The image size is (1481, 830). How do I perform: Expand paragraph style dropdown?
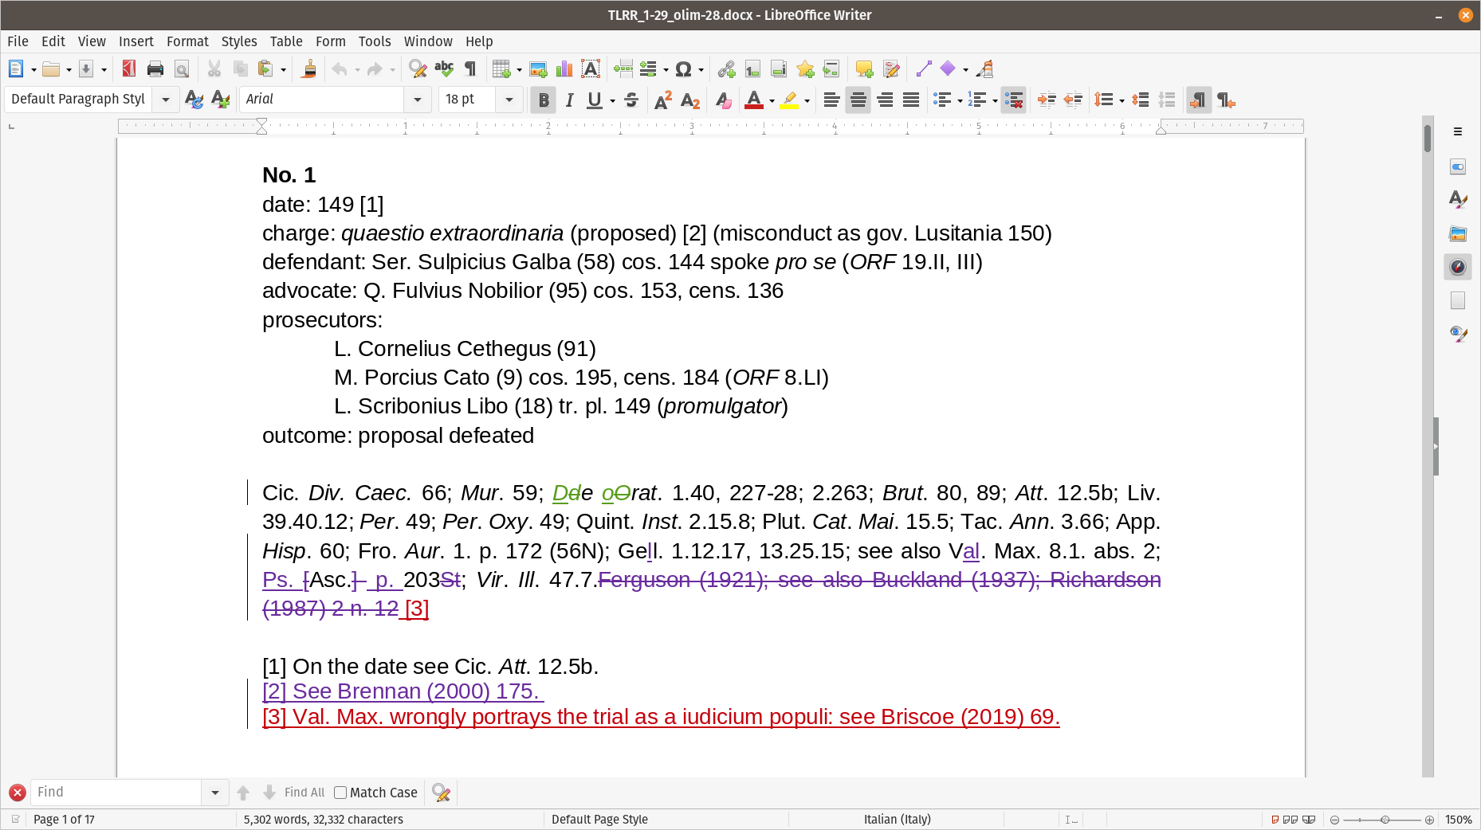tap(166, 100)
